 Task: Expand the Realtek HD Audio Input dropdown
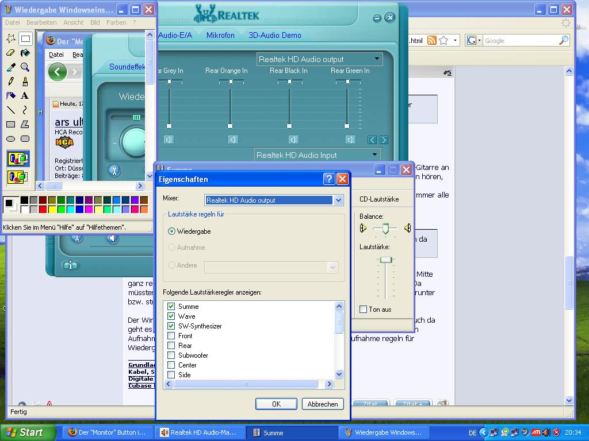pos(374,155)
